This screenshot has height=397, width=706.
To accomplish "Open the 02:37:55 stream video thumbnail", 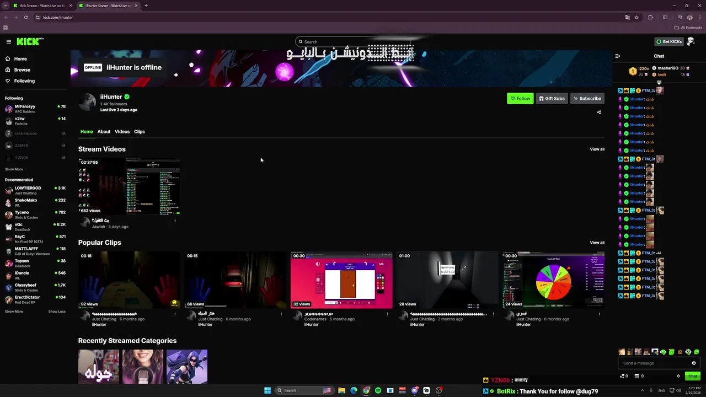I will (x=129, y=186).
